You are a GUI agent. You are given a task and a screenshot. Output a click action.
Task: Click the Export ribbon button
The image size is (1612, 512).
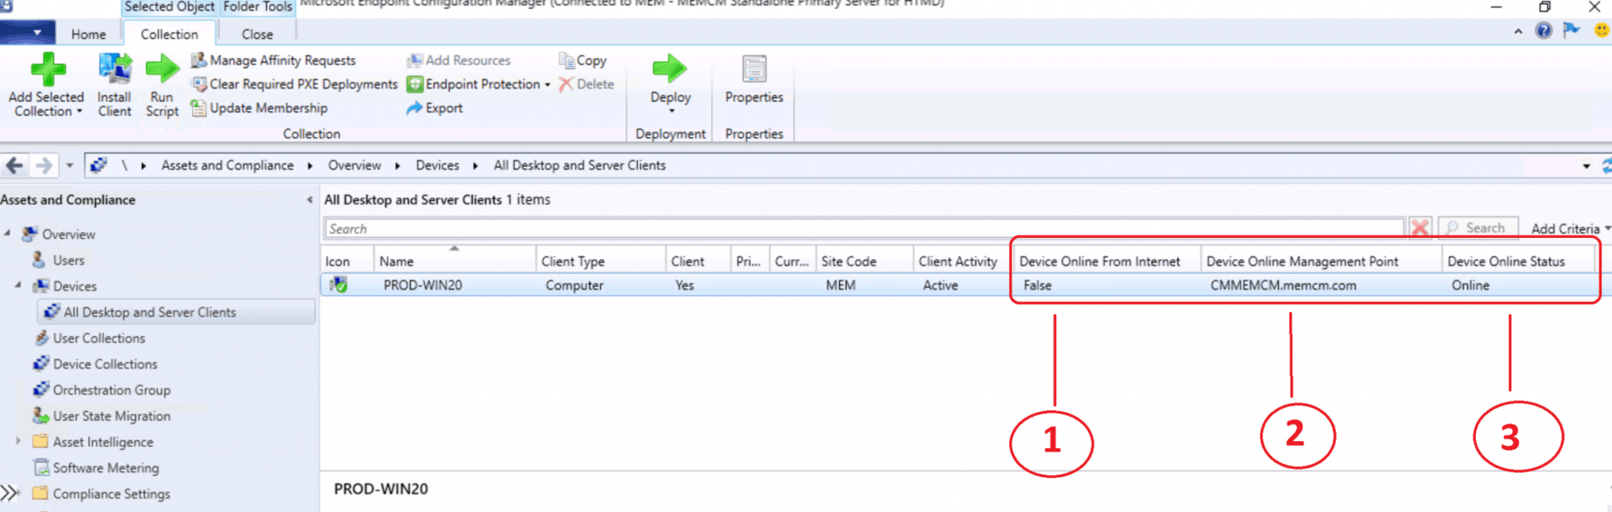434,108
